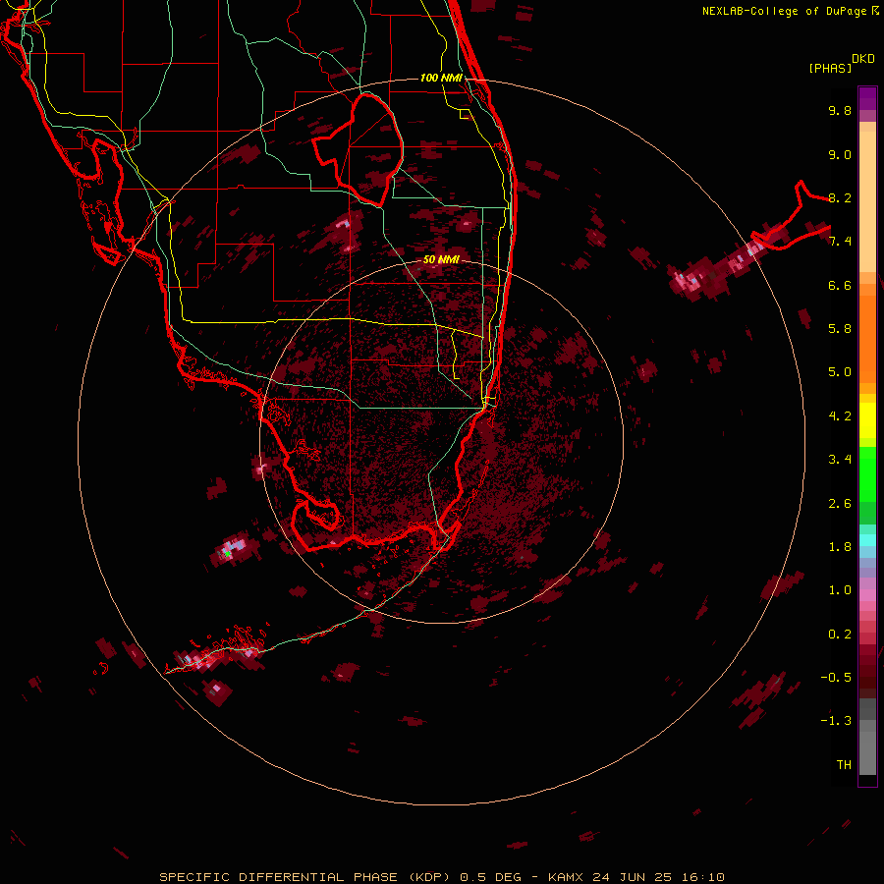This screenshot has height=884, width=884.
Task: Pick the cyan color bar segment
Action: point(867,540)
